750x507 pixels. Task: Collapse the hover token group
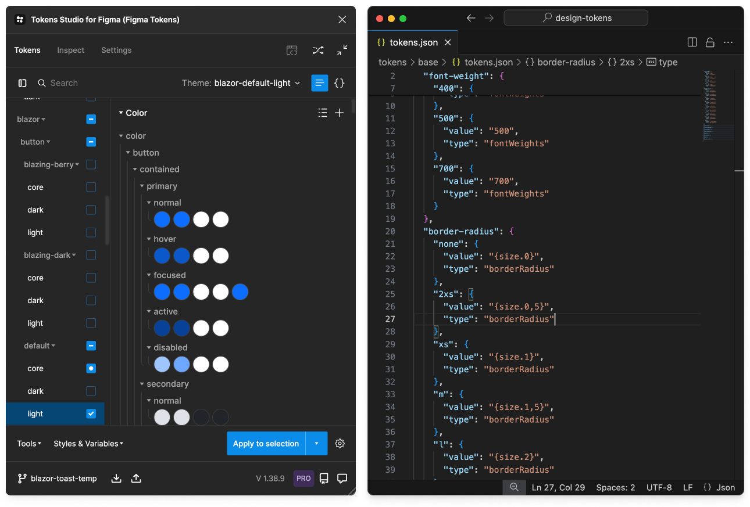(161, 239)
